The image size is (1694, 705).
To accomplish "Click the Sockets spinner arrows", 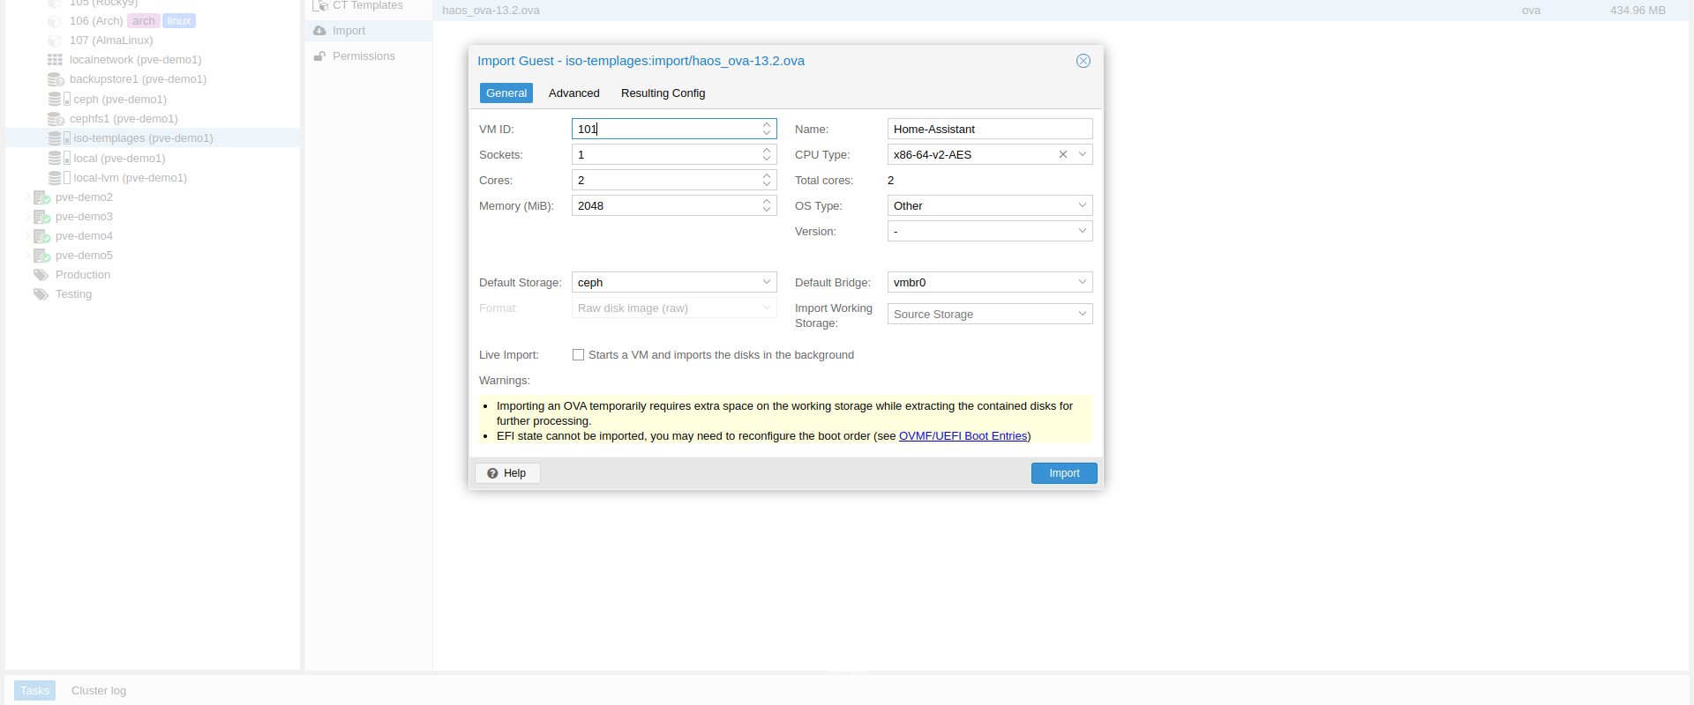I will point(767,154).
